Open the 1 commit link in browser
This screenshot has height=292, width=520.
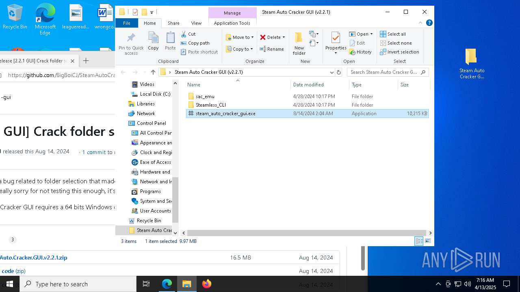tap(94, 152)
